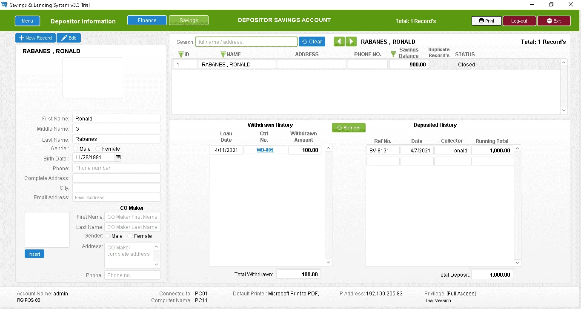This screenshot has height=309, width=581.
Task: Switch to the Savings tab
Action: click(189, 20)
